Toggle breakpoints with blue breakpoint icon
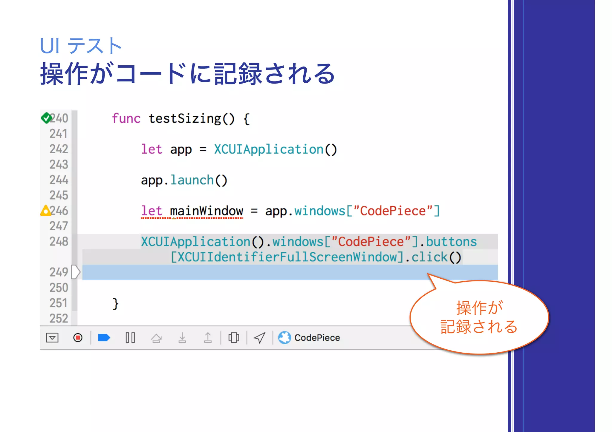The width and height of the screenshot is (612, 432). (104, 338)
